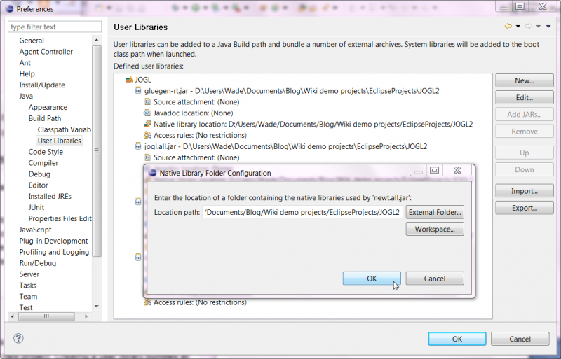This screenshot has width=561, height=359.
Task: Select Properties Files Editor item
Action: click(x=60, y=218)
